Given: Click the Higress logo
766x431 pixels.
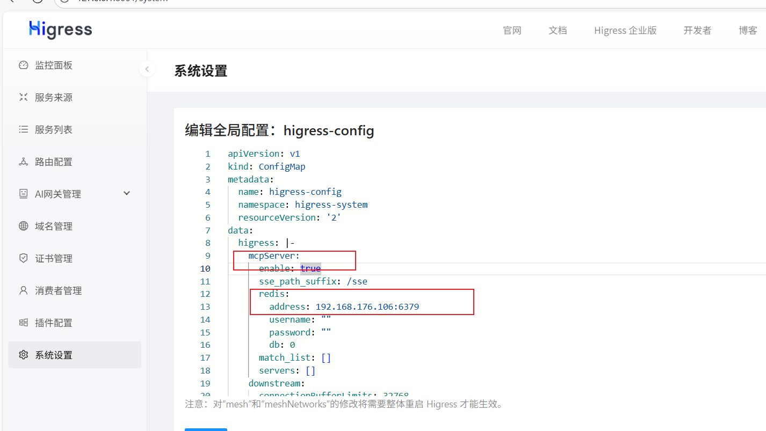Looking at the screenshot, I should pos(60,30).
